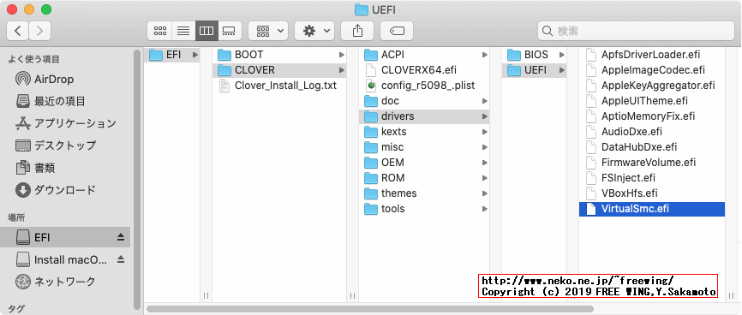Screen dimensions: 742x315
Task: Expand the OEM folder arrow
Action: [485, 163]
